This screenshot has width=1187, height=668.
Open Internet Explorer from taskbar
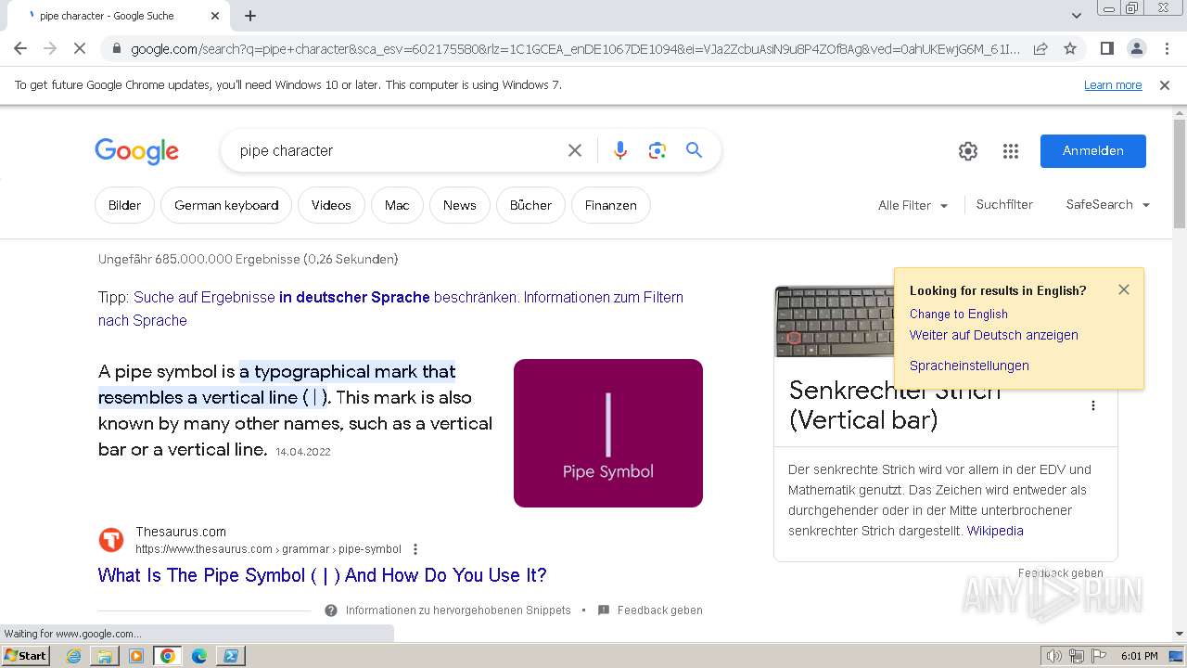pyautogui.click(x=74, y=656)
